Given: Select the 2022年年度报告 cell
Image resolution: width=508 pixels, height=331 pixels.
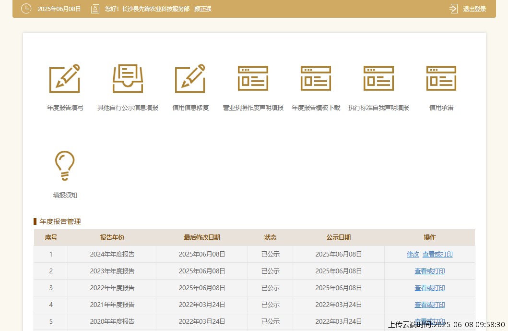Looking at the screenshot, I should 112,288.
